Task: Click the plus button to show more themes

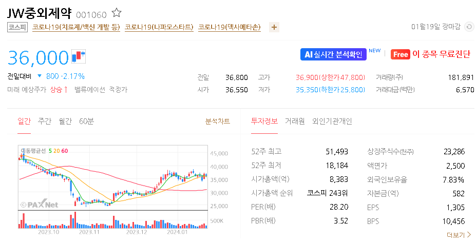Action: [274, 27]
